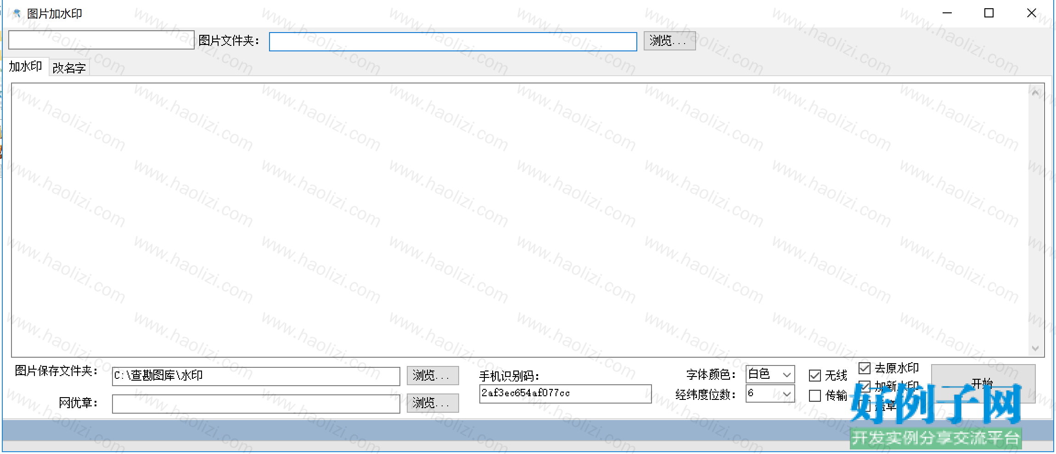Click the app icon in the title bar

(x=17, y=13)
